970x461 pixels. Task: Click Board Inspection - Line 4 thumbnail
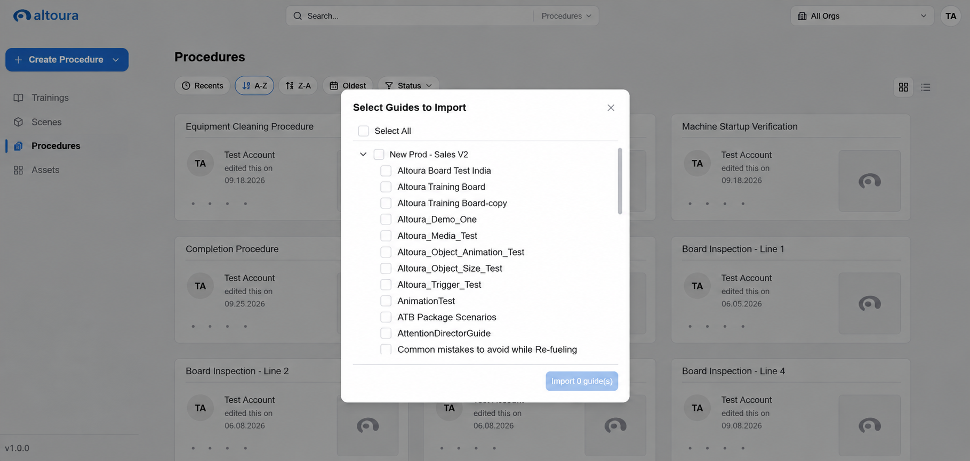click(x=869, y=425)
